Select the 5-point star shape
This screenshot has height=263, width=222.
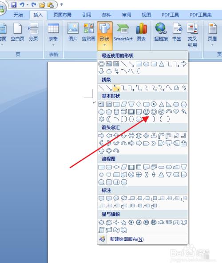[x=124, y=223]
